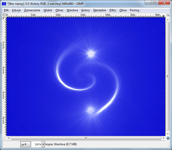Open the Pomoc menu

(x=135, y=10)
